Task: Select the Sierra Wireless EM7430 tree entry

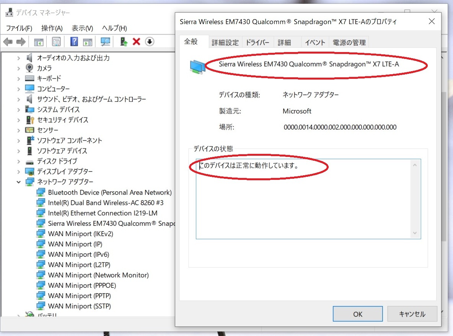Action: point(111,223)
